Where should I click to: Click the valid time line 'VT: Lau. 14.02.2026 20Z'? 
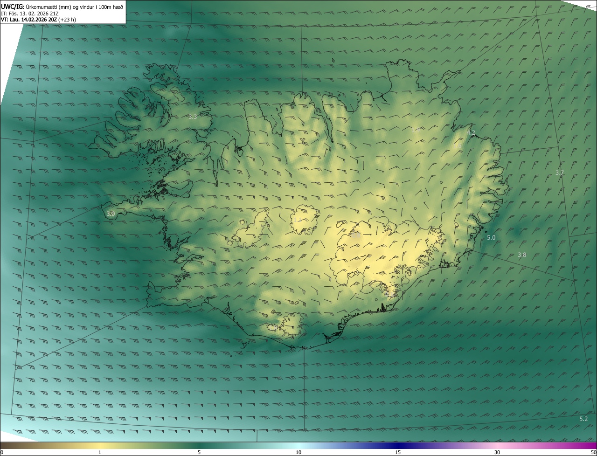[x=29, y=20]
